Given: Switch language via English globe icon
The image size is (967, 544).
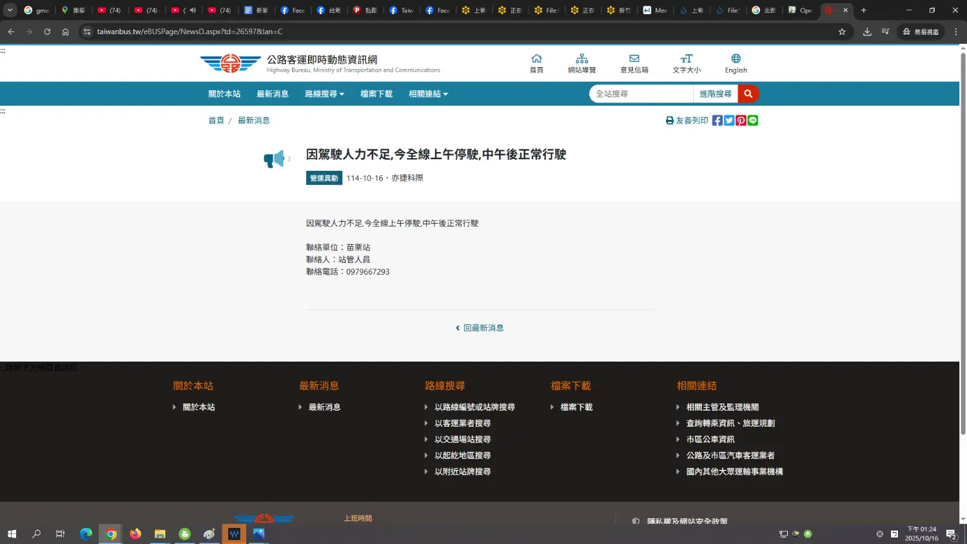Looking at the screenshot, I should click(x=736, y=63).
